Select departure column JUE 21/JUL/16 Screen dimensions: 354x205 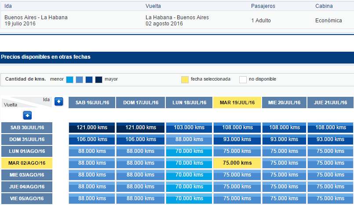[330, 102]
